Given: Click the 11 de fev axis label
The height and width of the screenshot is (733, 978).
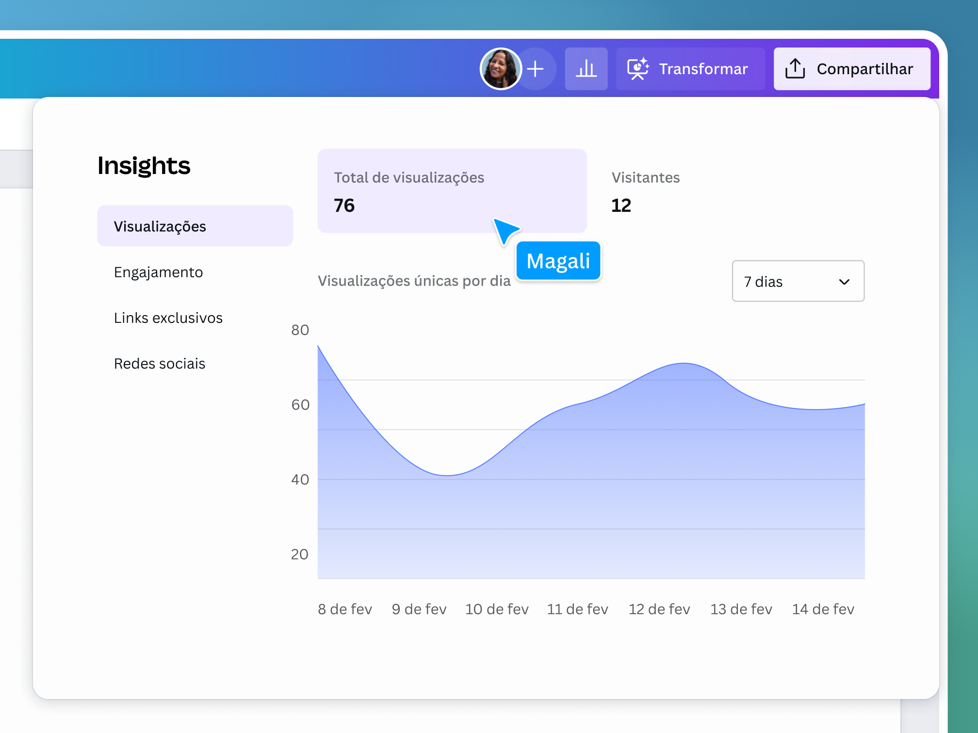Looking at the screenshot, I should [x=577, y=609].
